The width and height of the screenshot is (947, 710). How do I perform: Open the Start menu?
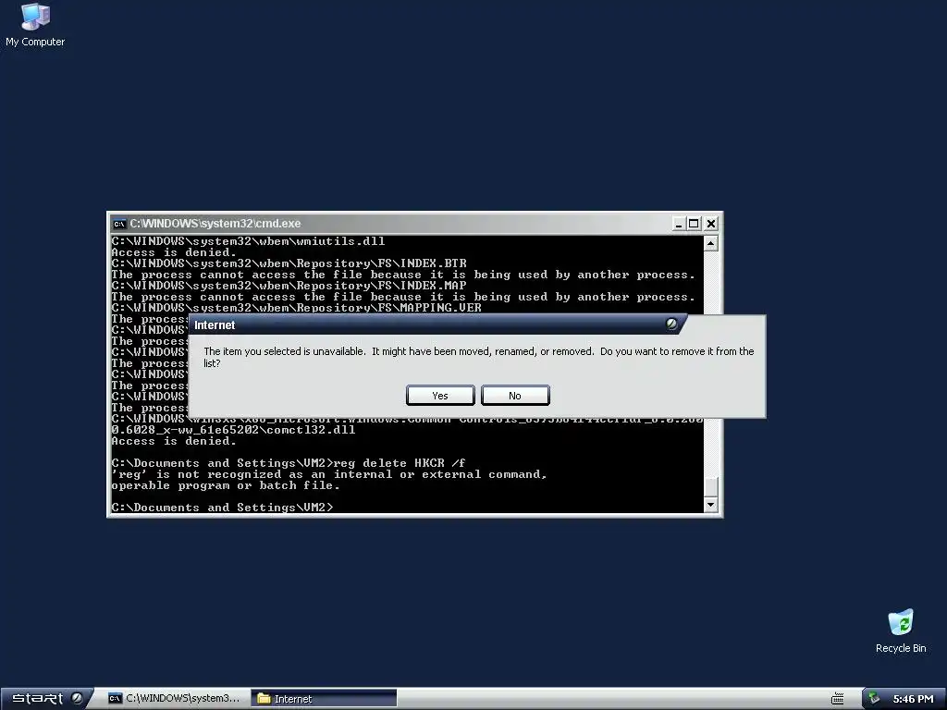46,699
